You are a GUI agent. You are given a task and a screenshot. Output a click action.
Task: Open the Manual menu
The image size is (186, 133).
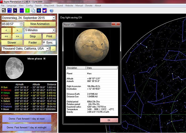tap(79, 6)
